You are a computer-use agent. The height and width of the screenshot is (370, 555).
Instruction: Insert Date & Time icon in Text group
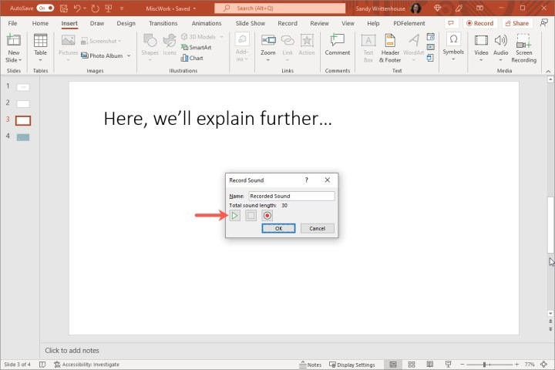[430, 37]
